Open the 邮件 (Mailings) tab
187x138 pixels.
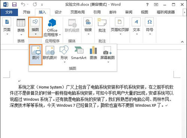[113, 12]
